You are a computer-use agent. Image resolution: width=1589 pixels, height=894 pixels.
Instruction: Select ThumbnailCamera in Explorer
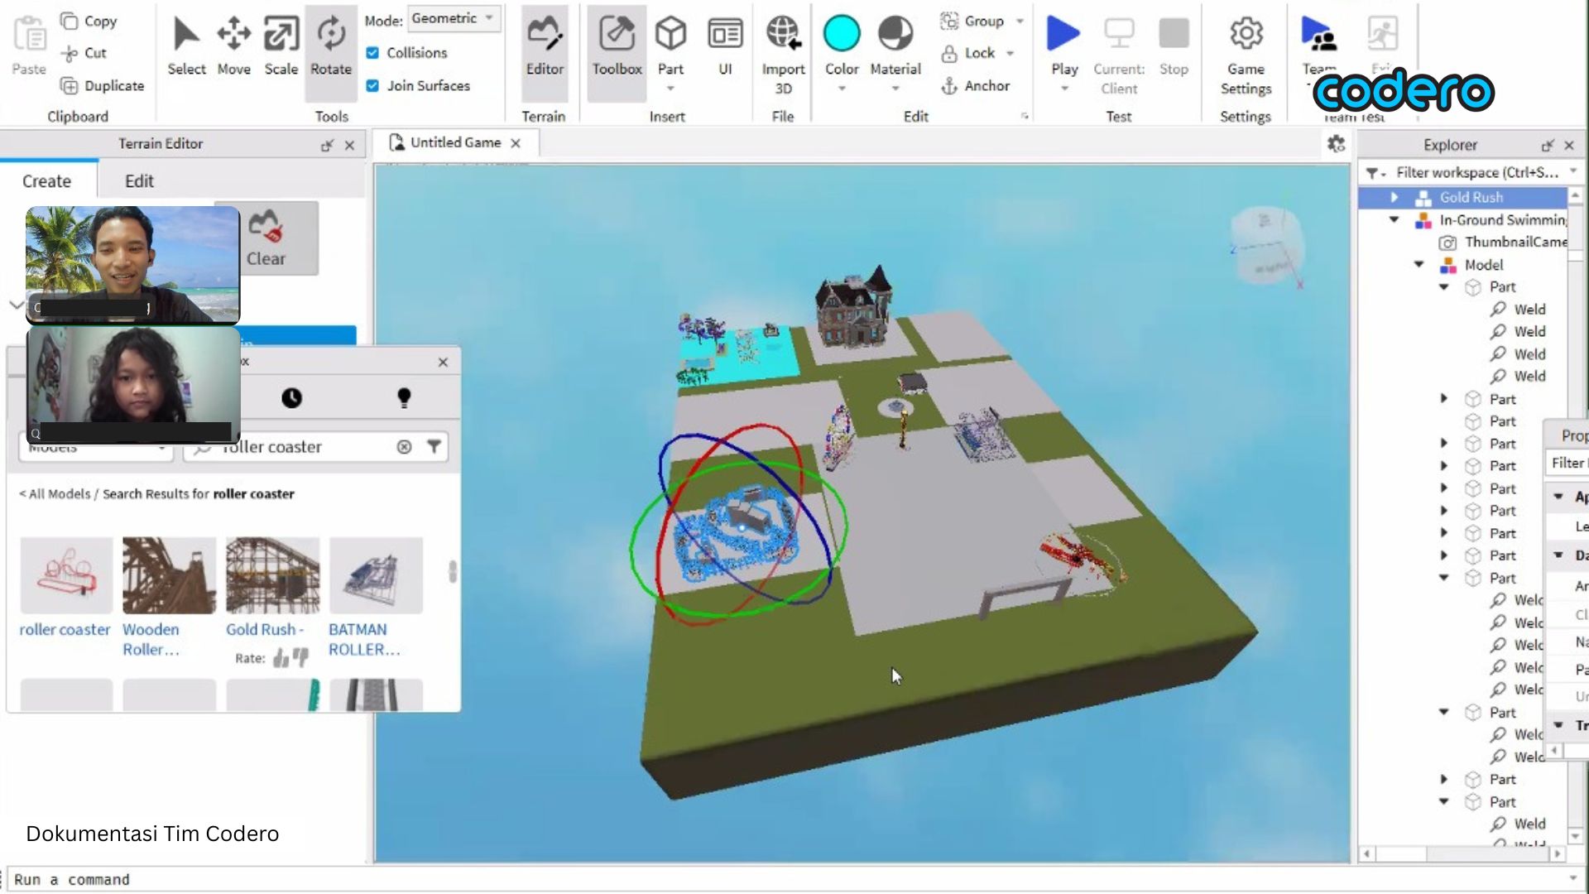coord(1503,242)
